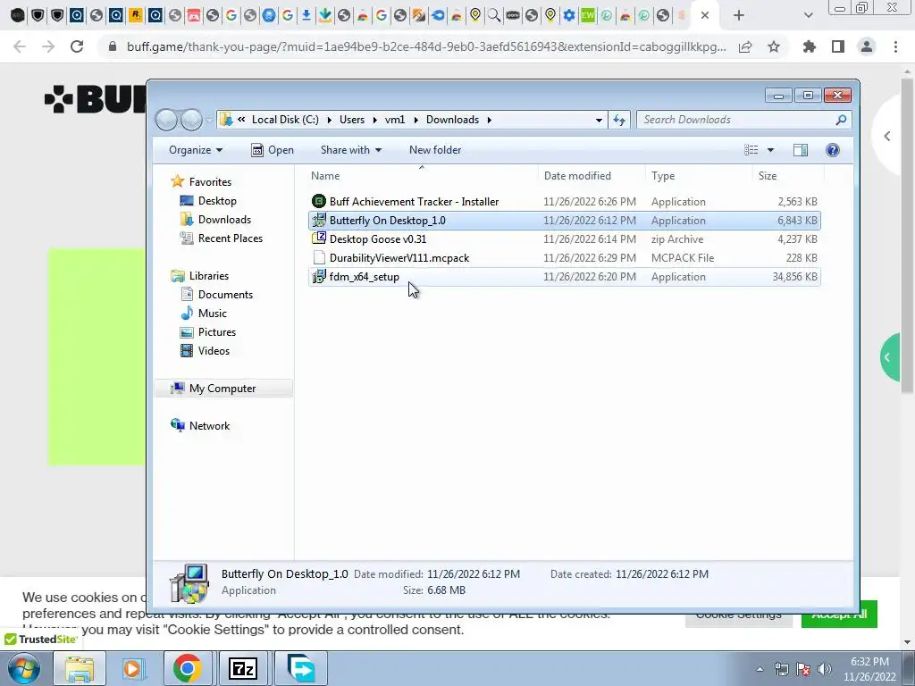Click the change view icon
Viewport: 915px width, 686px height.
tap(751, 150)
